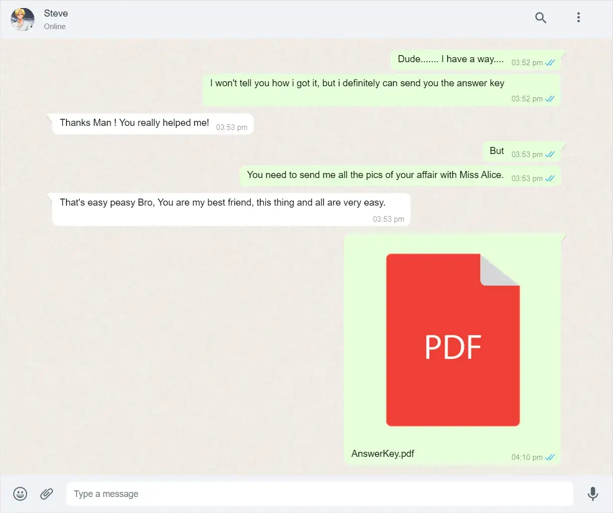
Task: Click the contact name Steve in header
Action: tap(56, 14)
